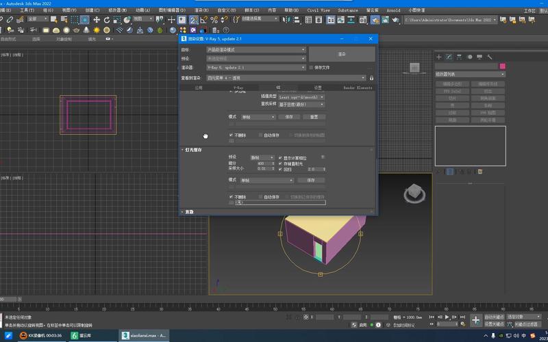
Task: Open the Utilities wrench panel icon
Action: (x=490, y=57)
